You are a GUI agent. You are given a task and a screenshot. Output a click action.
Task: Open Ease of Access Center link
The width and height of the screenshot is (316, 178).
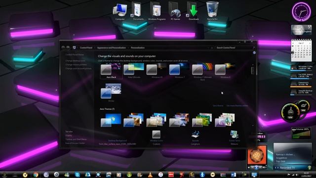[x=75, y=143]
